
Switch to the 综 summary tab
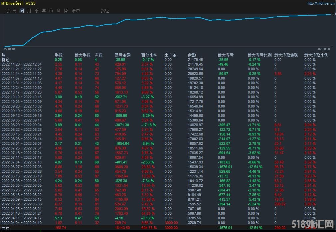pyautogui.click(x=7, y=11)
